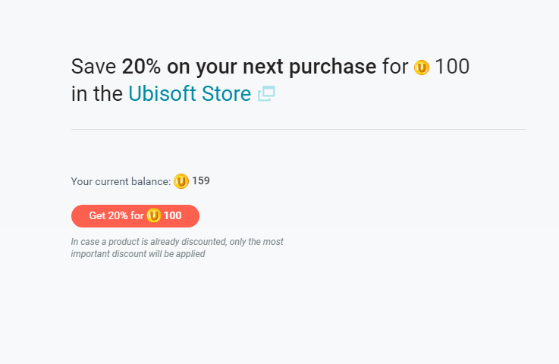The height and width of the screenshot is (364, 559).
Task: Click the gold coin beside current balance
Action: (x=181, y=181)
